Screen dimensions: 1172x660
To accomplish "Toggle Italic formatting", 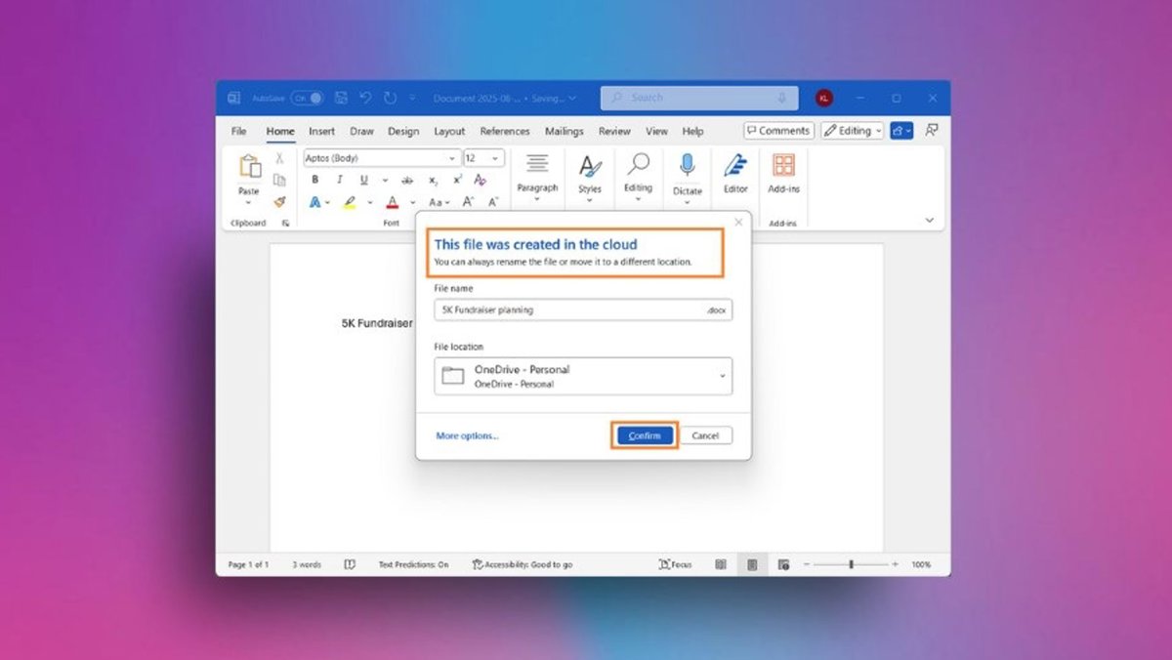I will [339, 181].
